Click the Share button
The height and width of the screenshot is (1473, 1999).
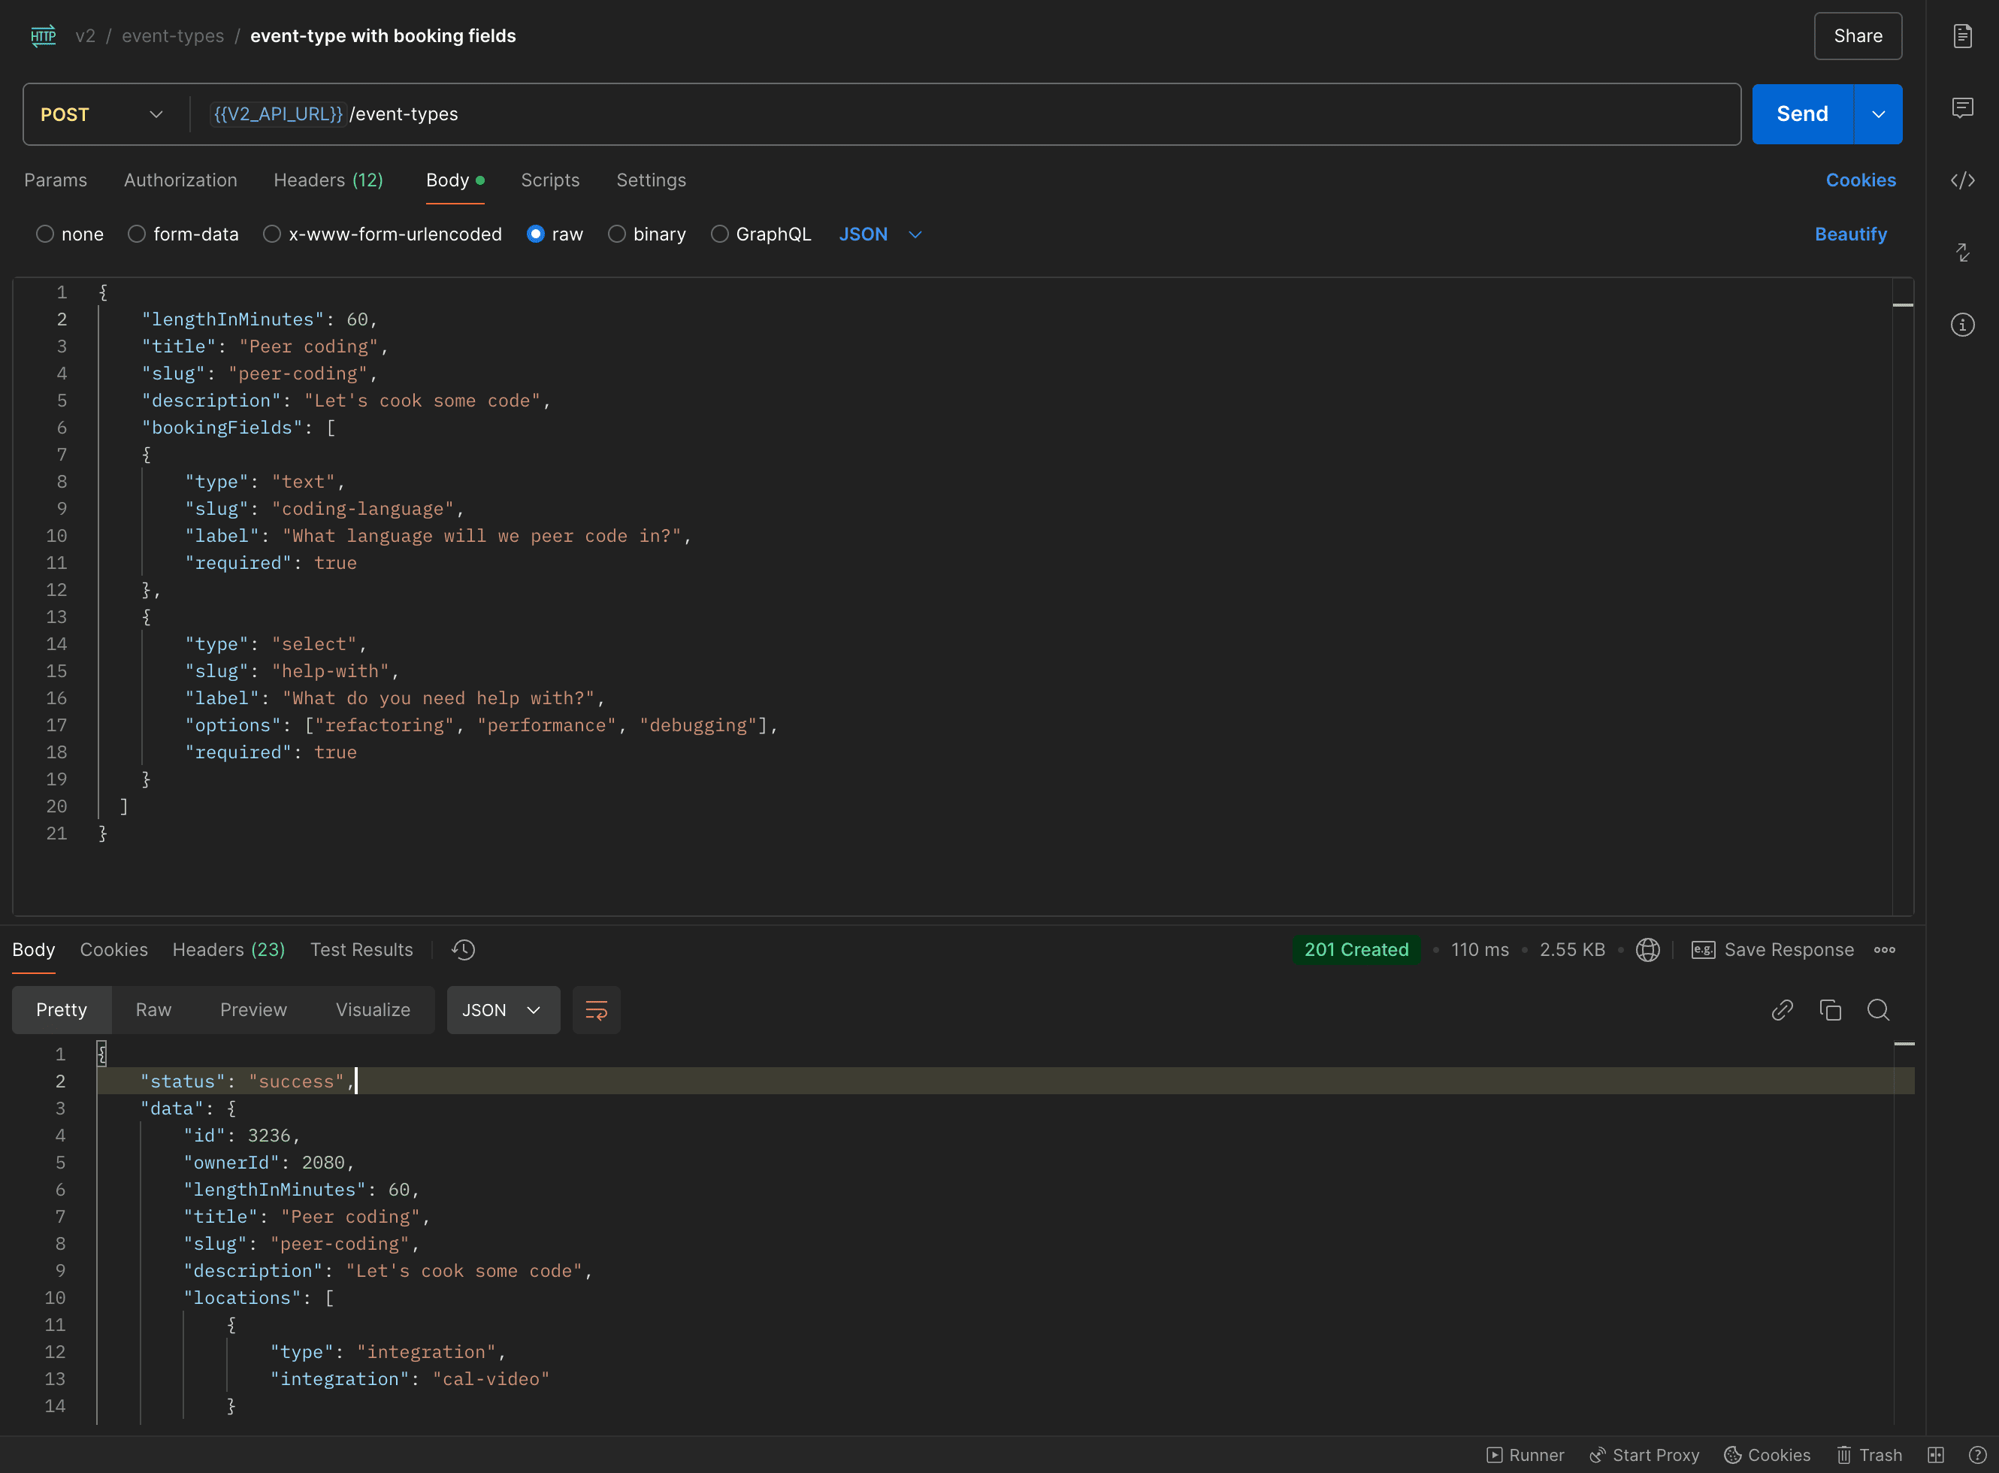click(x=1857, y=37)
